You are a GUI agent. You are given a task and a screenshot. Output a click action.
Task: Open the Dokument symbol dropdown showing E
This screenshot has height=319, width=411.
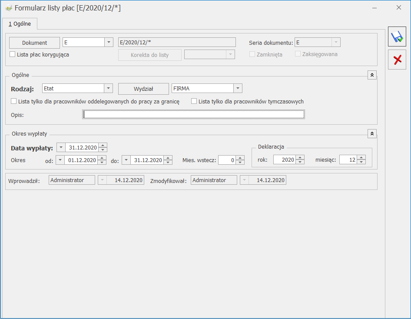[109, 42]
